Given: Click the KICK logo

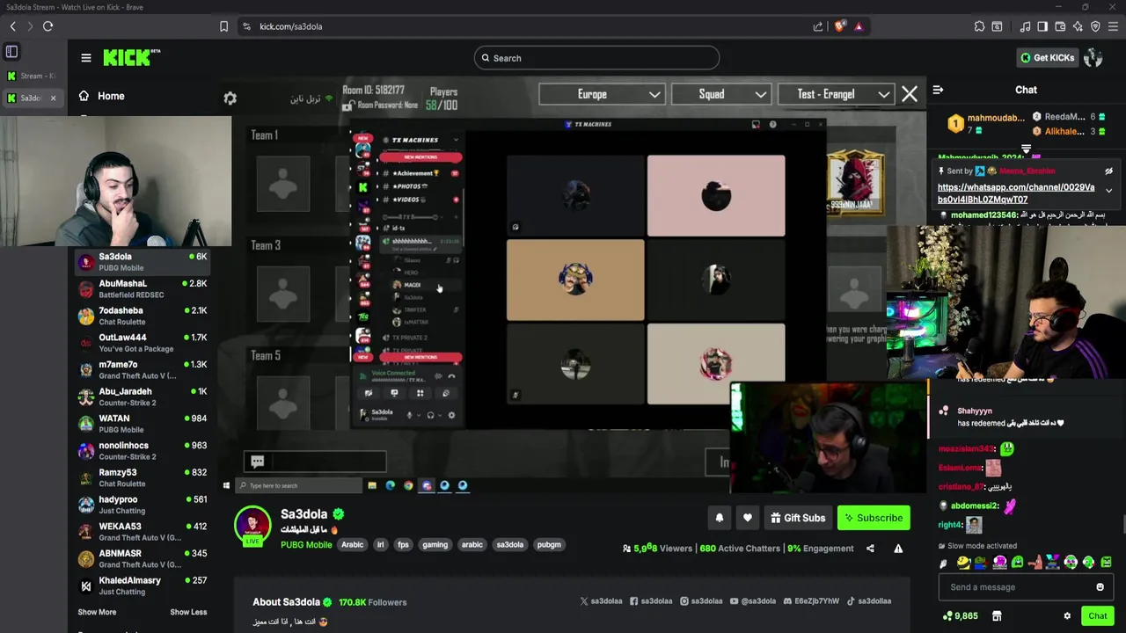Looking at the screenshot, I should [131, 57].
